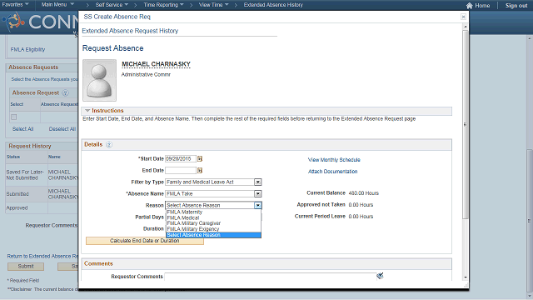Open the End Date calendar picker

point(200,170)
